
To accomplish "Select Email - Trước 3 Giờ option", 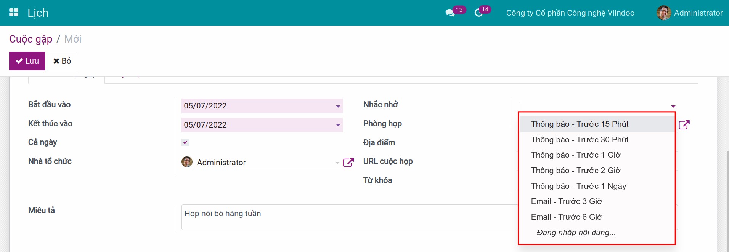I will (x=597, y=201).
